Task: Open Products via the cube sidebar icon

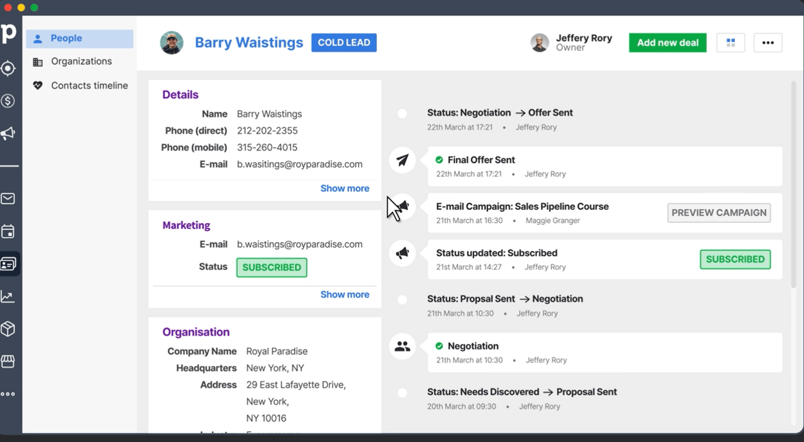Action: coord(8,329)
